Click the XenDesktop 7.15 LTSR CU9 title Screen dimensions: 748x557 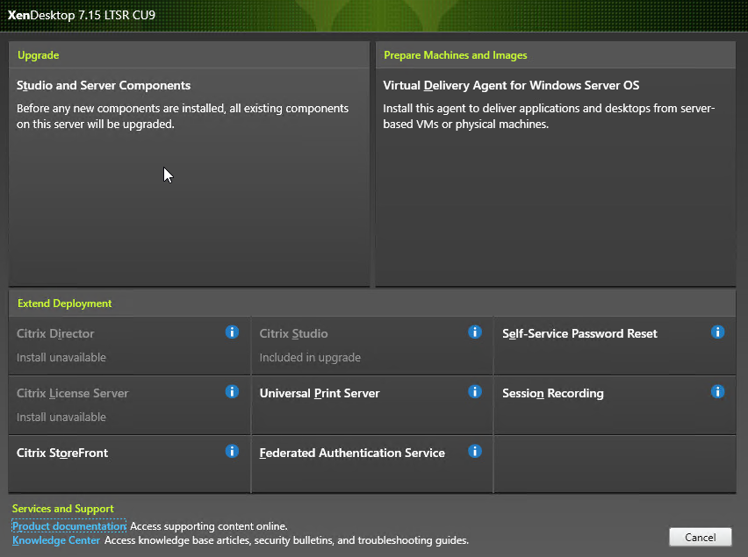(x=81, y=15)
